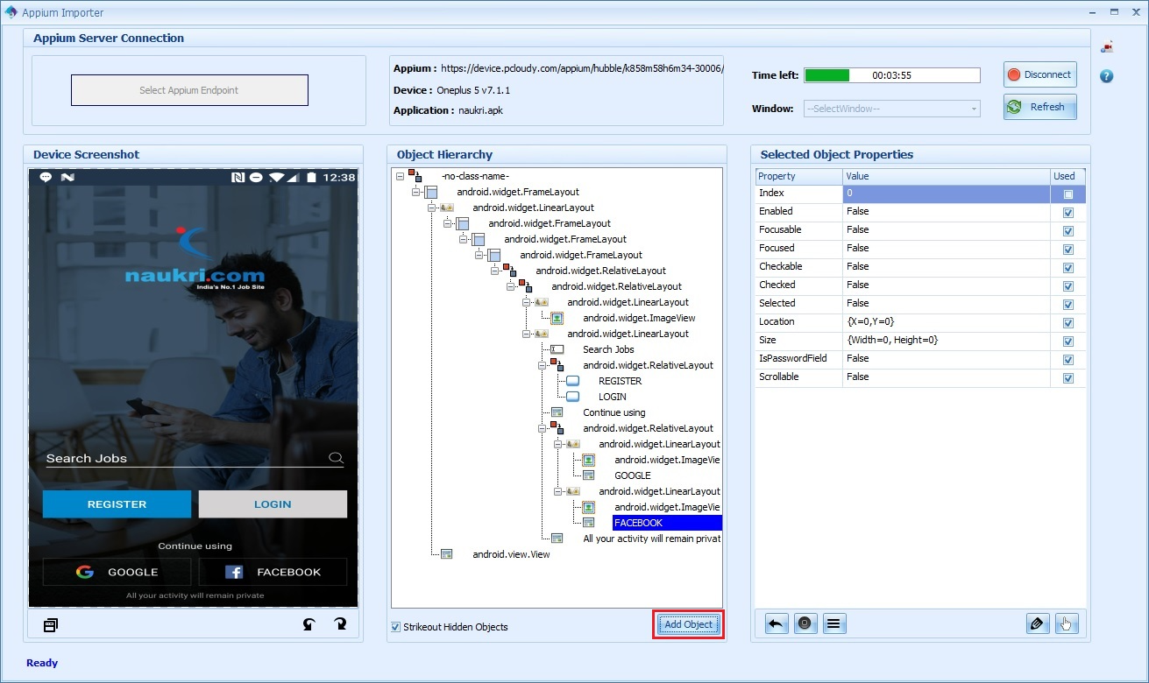Collapse RelativeLayout below Continue using
Viewport: 1149px width, 683px height.
(542, 428)
